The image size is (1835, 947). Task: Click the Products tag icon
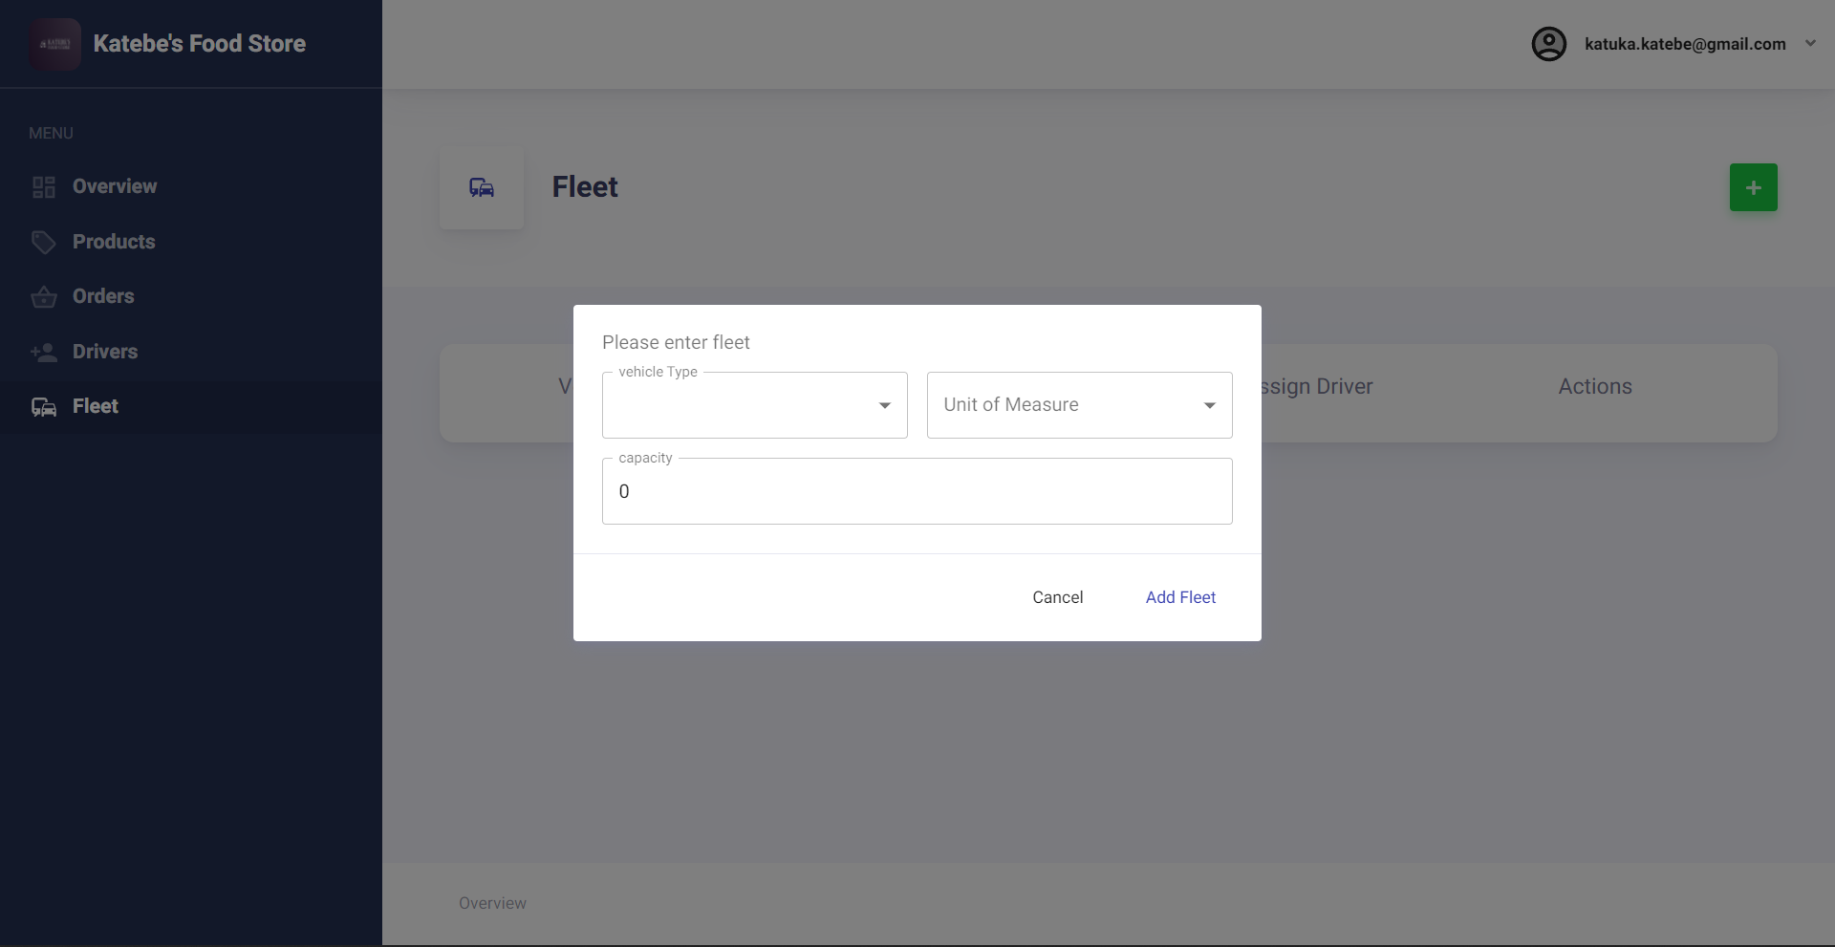click(44, 243)
